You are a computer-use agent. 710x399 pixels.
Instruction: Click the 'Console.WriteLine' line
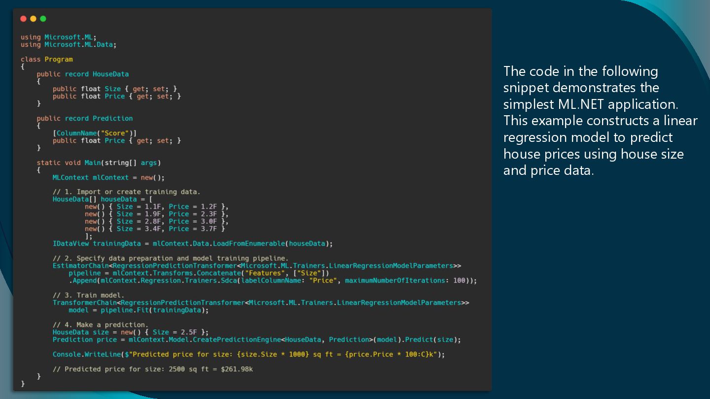tap(249, 354)
